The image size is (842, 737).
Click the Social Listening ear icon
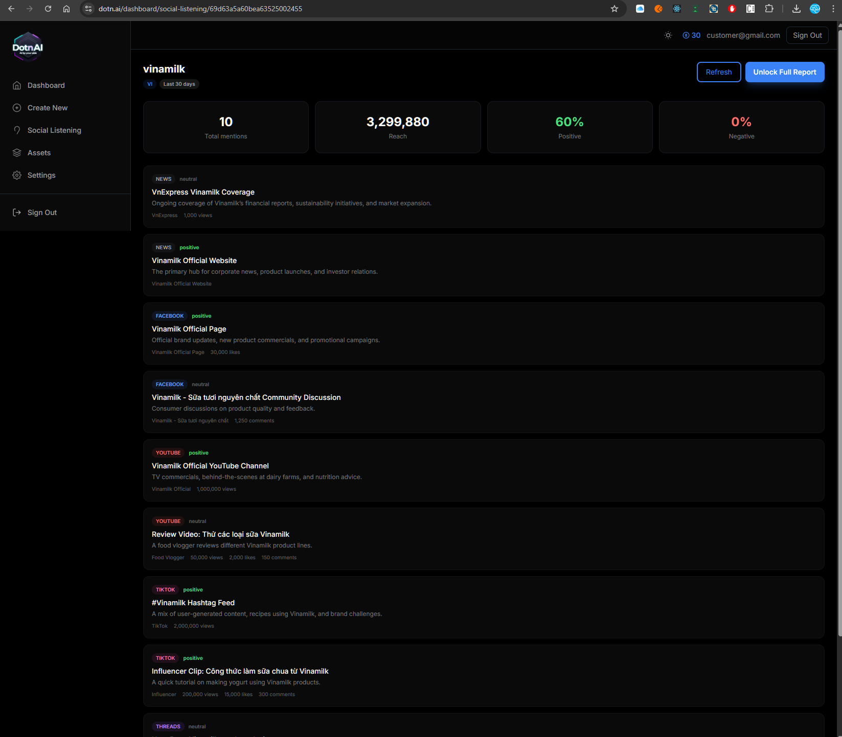(17, 130)
